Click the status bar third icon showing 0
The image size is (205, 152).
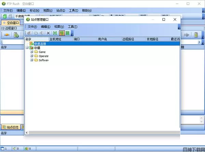[x=27, y=149]
